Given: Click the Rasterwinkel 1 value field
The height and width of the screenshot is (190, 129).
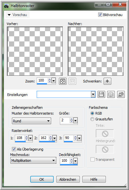Looking at the screenshot, I should click(x=20, y=138).
